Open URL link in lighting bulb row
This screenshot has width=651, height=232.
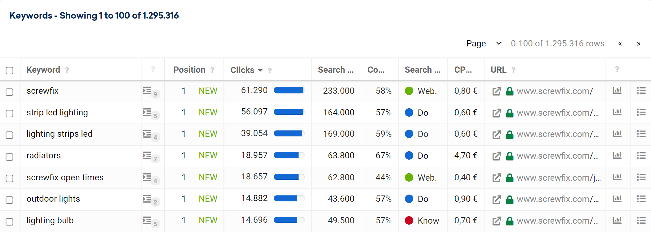(x=558, y=221)
